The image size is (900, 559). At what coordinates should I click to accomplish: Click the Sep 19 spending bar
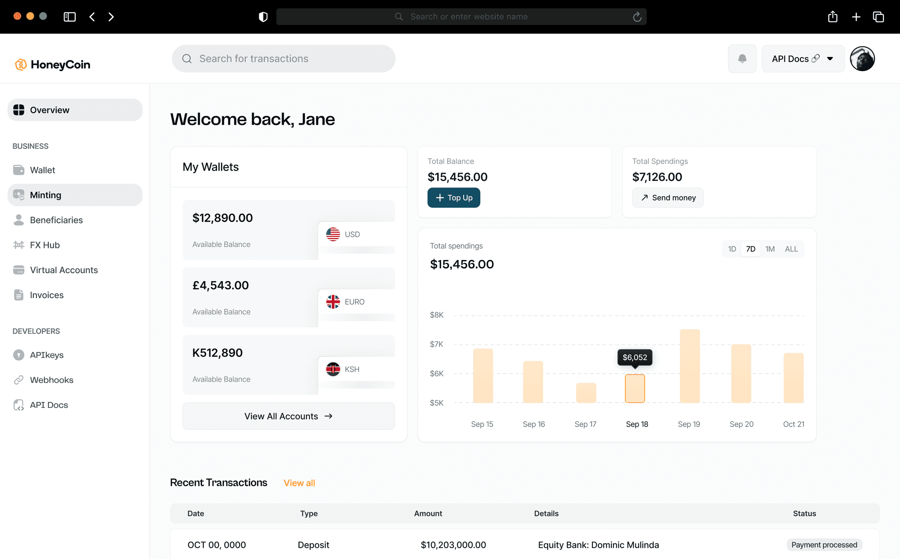coord(690,366)
